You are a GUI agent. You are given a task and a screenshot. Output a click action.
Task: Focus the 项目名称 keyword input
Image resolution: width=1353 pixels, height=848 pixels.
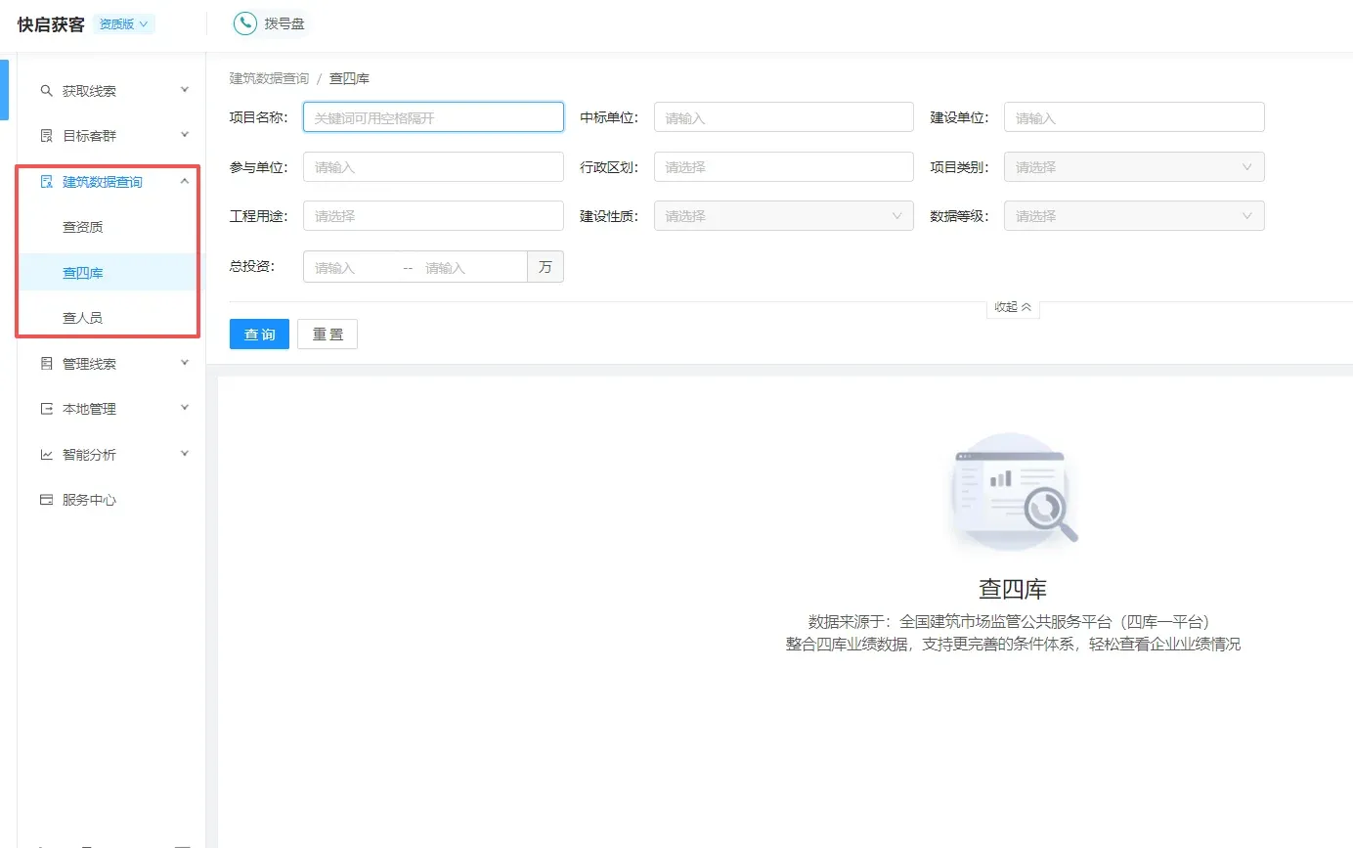pyautogui.click(x=433, y=117)
